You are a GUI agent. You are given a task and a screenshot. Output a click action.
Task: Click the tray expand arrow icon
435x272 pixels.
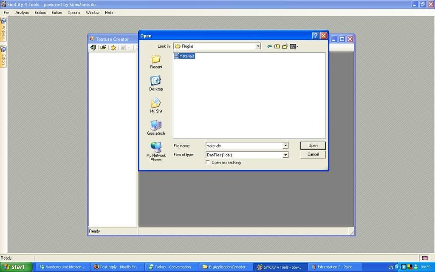click(x=397, y=267)
